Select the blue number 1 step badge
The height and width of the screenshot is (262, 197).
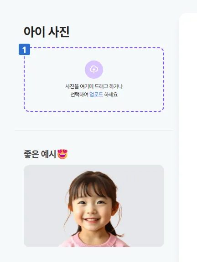[x=24, y=50]
